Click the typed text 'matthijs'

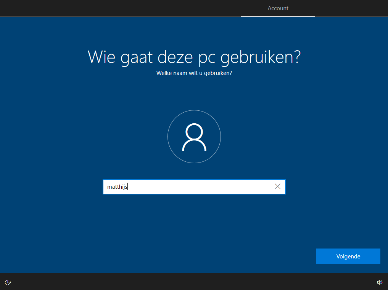pos(117,187)
